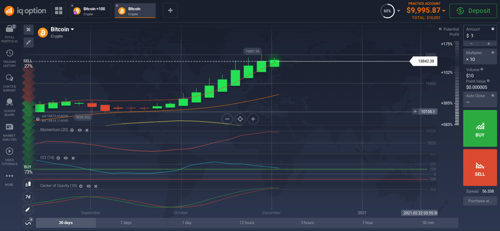Open the Total Portfolio briefcase icon
The image size is (500, 231).
click(x=10, y=28)
